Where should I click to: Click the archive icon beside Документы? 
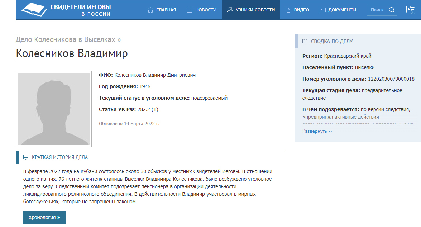(x=323, y=10)
